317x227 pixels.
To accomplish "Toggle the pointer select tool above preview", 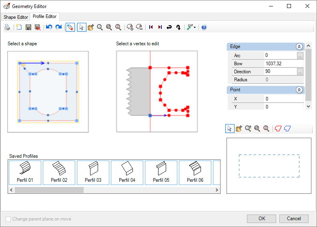I will pyautogui.click(x=230, y=129).
